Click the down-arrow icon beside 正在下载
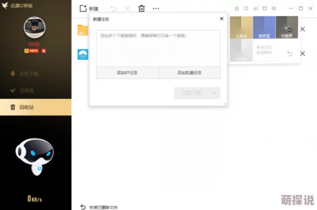Viewport: 317px width, 210px height. pos(13,74)
